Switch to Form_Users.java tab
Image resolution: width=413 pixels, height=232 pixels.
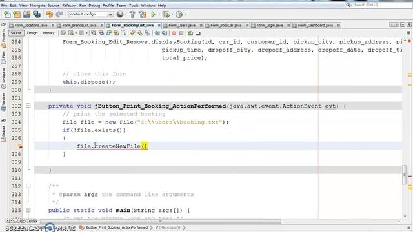coord(182,26)
